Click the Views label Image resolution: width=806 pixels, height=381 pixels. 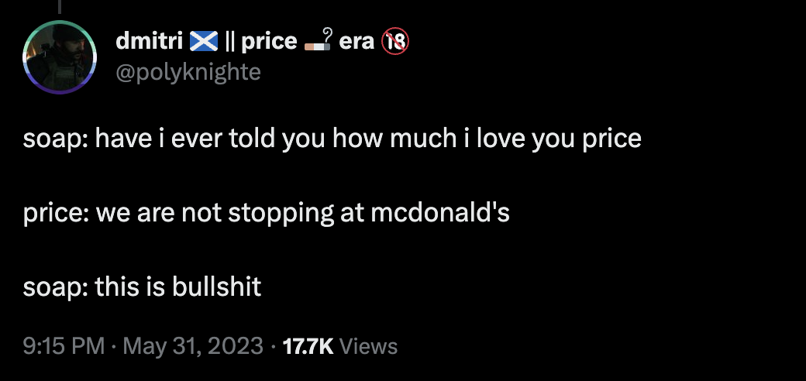368,346
